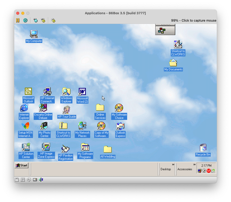The width and height of the screenshot is (231, 202).
Task: Click the display monitor tray icon
Action: click(200, 171)
